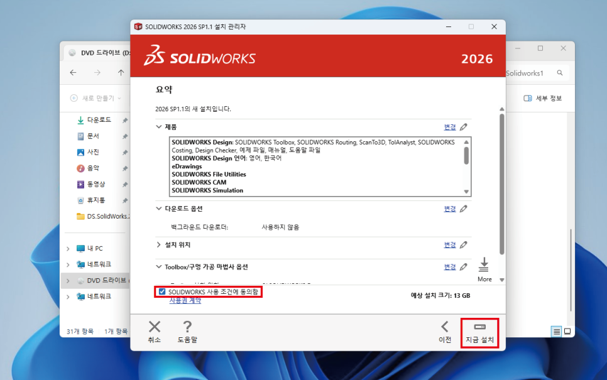Viewport: 607px width, 380px height.
Task: Click pin icon next to 사진
Action: pos(125,153)
